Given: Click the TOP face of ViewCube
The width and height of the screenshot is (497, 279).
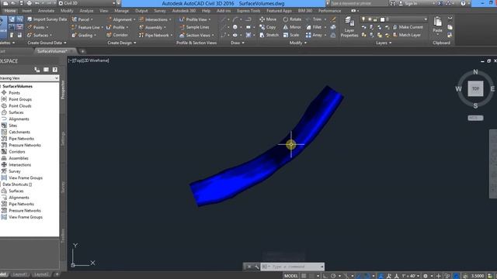Looking at the screenshot, I should (475, 89).
